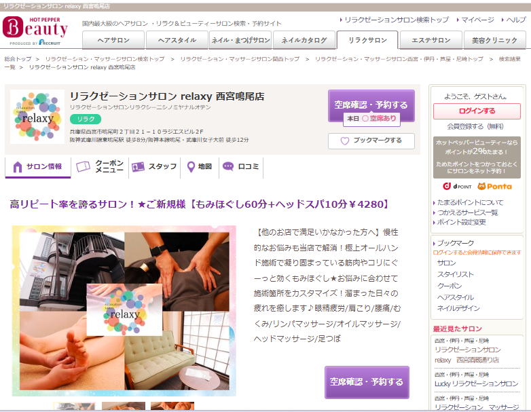Click the 検索結果一覧 breadcrumb
Image resolution: width=531 pixels, height=412 pixels.
510,59
